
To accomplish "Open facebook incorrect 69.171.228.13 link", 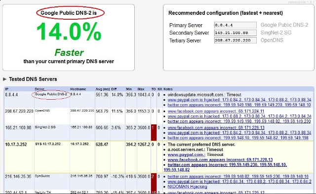I will (x=220, y=159).
